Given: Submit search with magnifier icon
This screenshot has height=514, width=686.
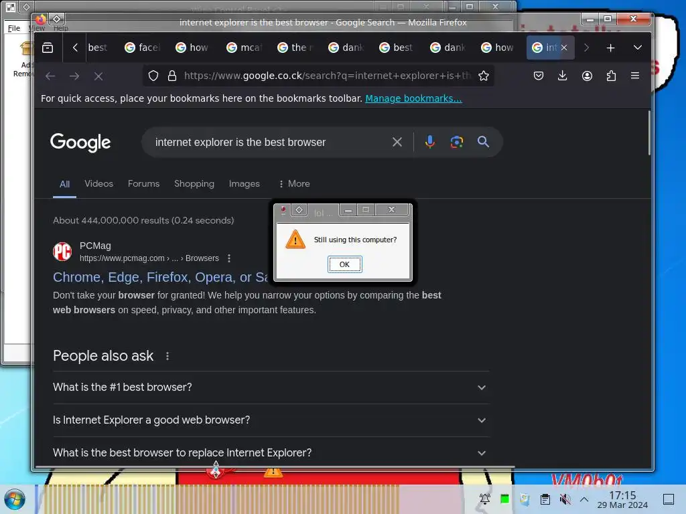Looking at the screenshot, I should (x=483, y=142).
